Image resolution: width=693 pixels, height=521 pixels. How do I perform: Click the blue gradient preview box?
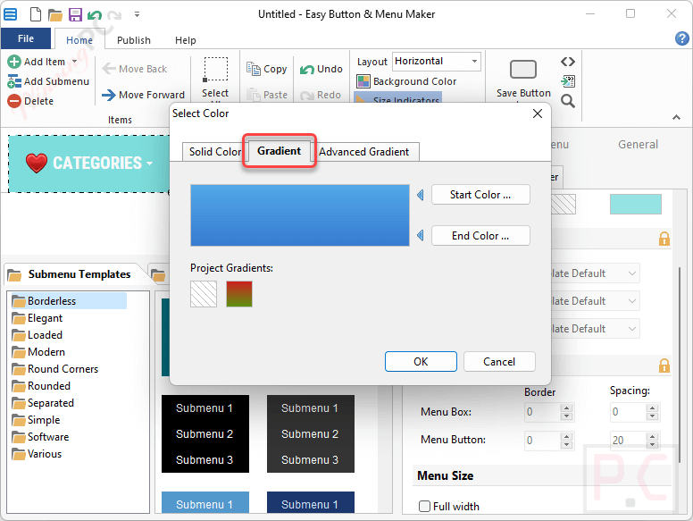click(x=300, y=215)
